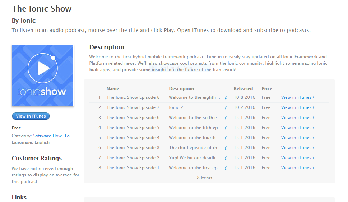
Task: Select The Ionic Show Episode 3 title
Action: click(133, 148)
